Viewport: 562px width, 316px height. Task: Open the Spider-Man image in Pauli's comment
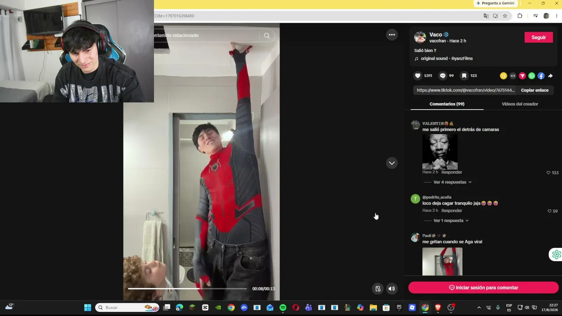[442, 262]
